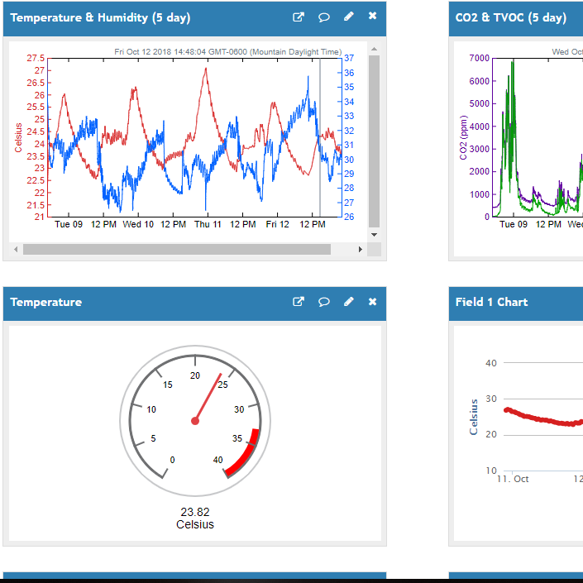This screenshot has width=583, height=583.
Task: Click down arrow of chart vertical scrollbar
Action: (374, 235)
